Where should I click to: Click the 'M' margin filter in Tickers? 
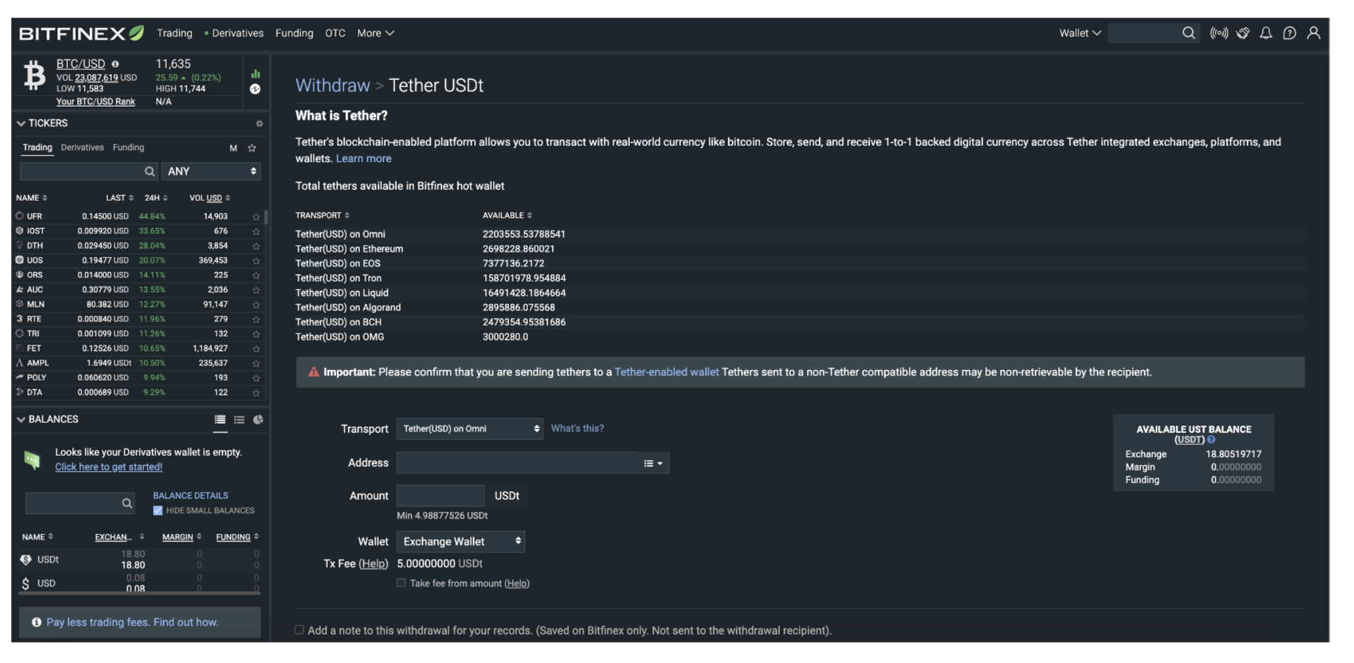(233, 148)
